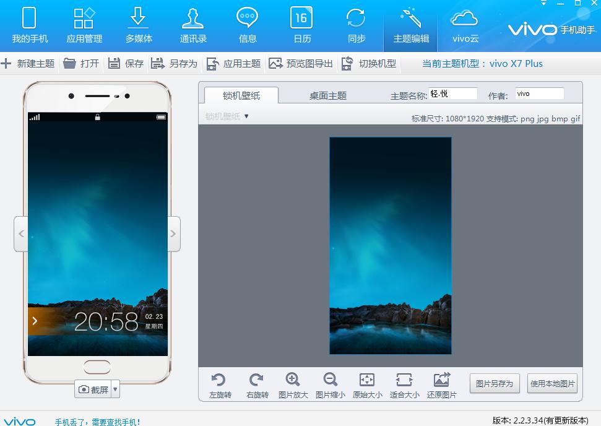Open the 信息 (Messages) section

point(247,24)
